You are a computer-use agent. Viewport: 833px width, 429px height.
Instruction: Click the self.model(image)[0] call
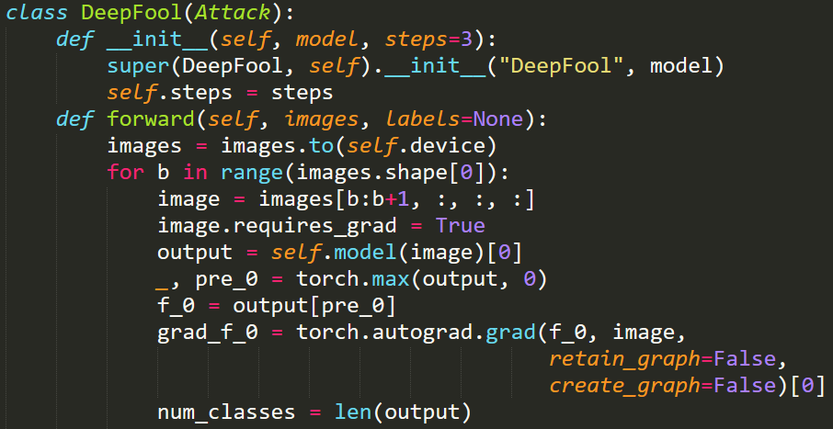pos(397,253)
